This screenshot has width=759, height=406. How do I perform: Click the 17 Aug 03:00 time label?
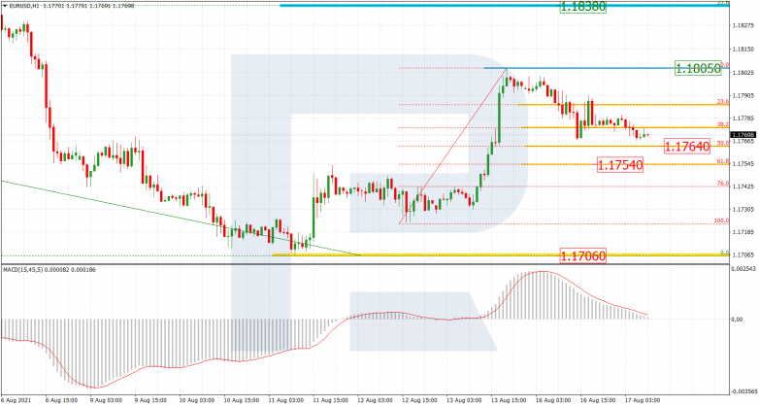pyautogui.click(x=642, y=401)
